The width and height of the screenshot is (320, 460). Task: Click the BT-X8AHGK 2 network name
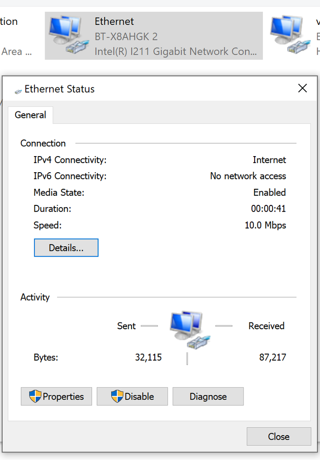pyautogui.click(x=126, y=36)
